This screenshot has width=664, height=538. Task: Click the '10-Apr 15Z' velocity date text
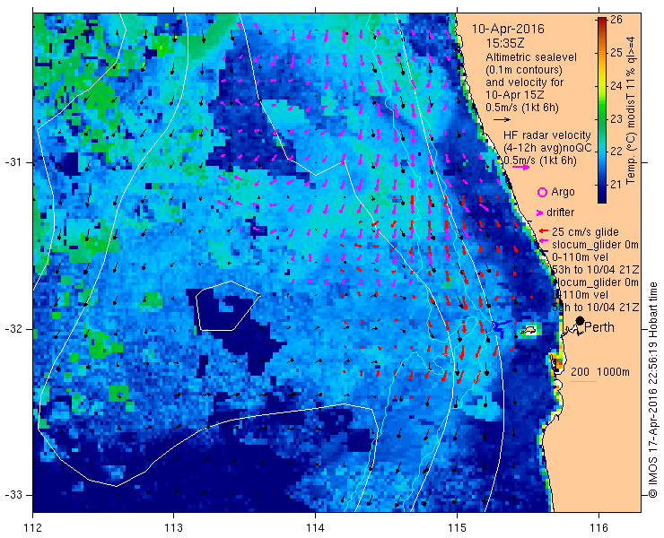click(x=513, y=95)
